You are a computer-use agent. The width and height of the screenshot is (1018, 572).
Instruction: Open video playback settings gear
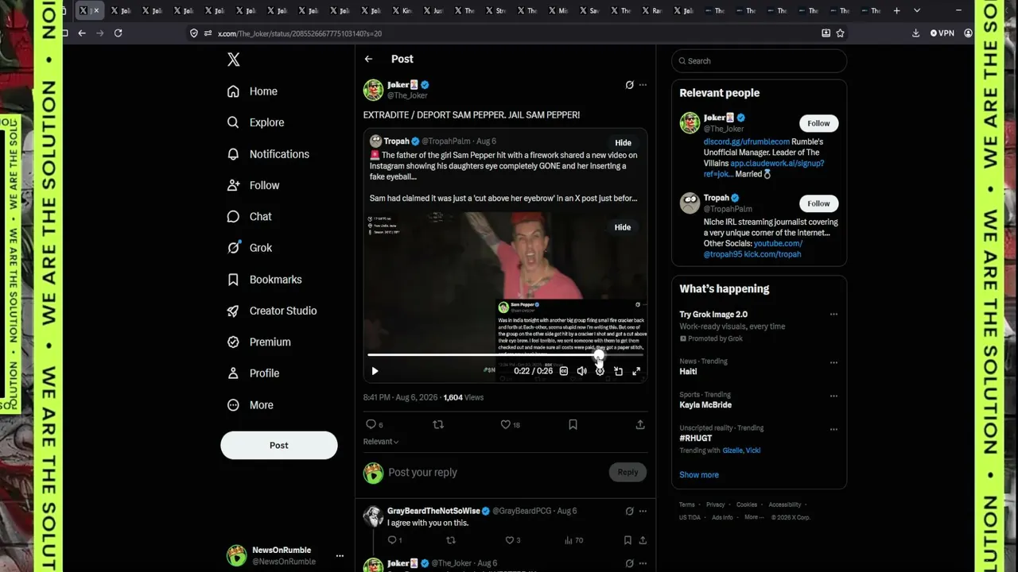pyautogui.click(x=600, y=371)
